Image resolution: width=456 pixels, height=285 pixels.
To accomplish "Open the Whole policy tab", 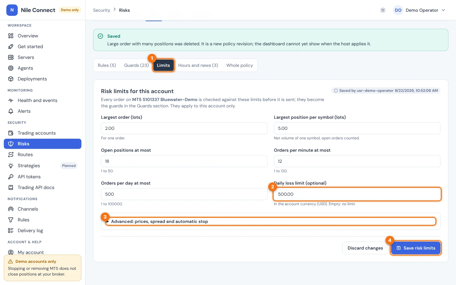I will click(x=240, y=65).
